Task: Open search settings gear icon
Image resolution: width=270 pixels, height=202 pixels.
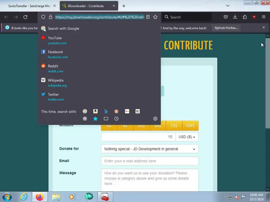Action: coord(155,119)
